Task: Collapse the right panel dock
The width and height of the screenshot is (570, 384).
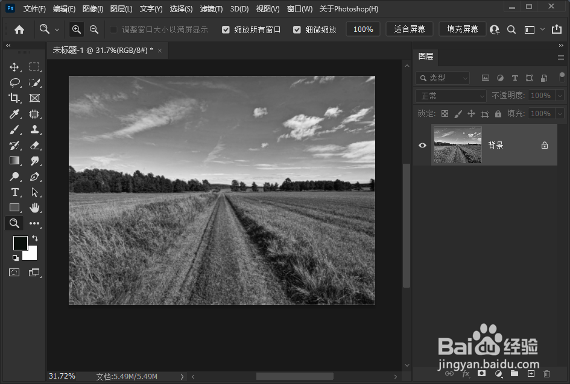Action: (561, 45)
